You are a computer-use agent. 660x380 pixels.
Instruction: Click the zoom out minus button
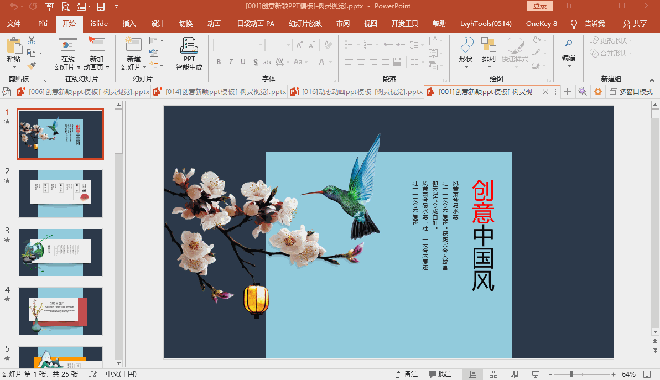550,374
